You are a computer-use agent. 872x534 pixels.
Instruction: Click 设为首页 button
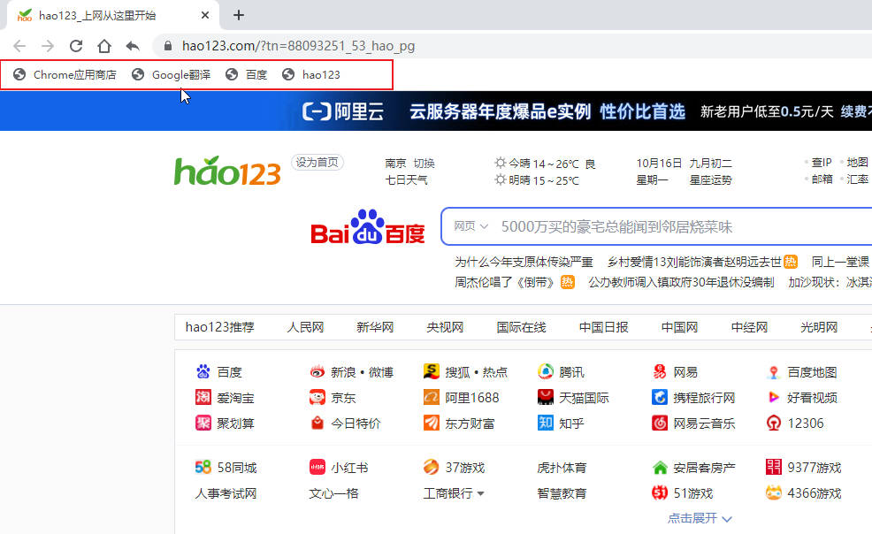317,163
